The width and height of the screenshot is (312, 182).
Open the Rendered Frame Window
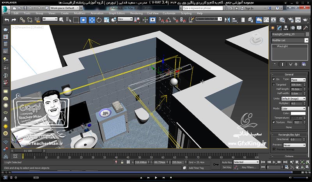[x=298, y=20]
